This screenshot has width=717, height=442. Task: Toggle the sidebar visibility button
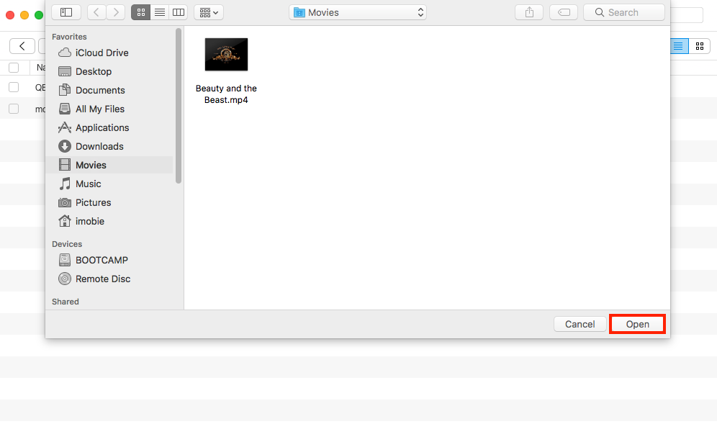[66, 12]
